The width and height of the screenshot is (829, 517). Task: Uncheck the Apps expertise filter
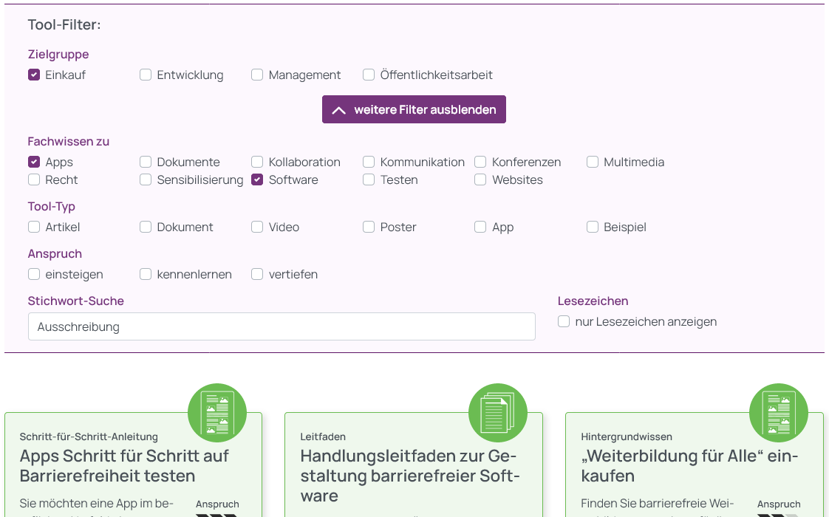coord(34,162)
